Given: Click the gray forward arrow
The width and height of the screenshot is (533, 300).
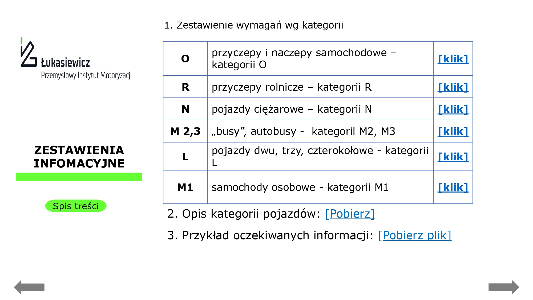Looking at the screenshot, I should (504, 287).
